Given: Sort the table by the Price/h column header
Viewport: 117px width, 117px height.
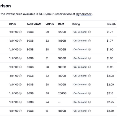Looking at the screenshot, I should pos(111,24).
